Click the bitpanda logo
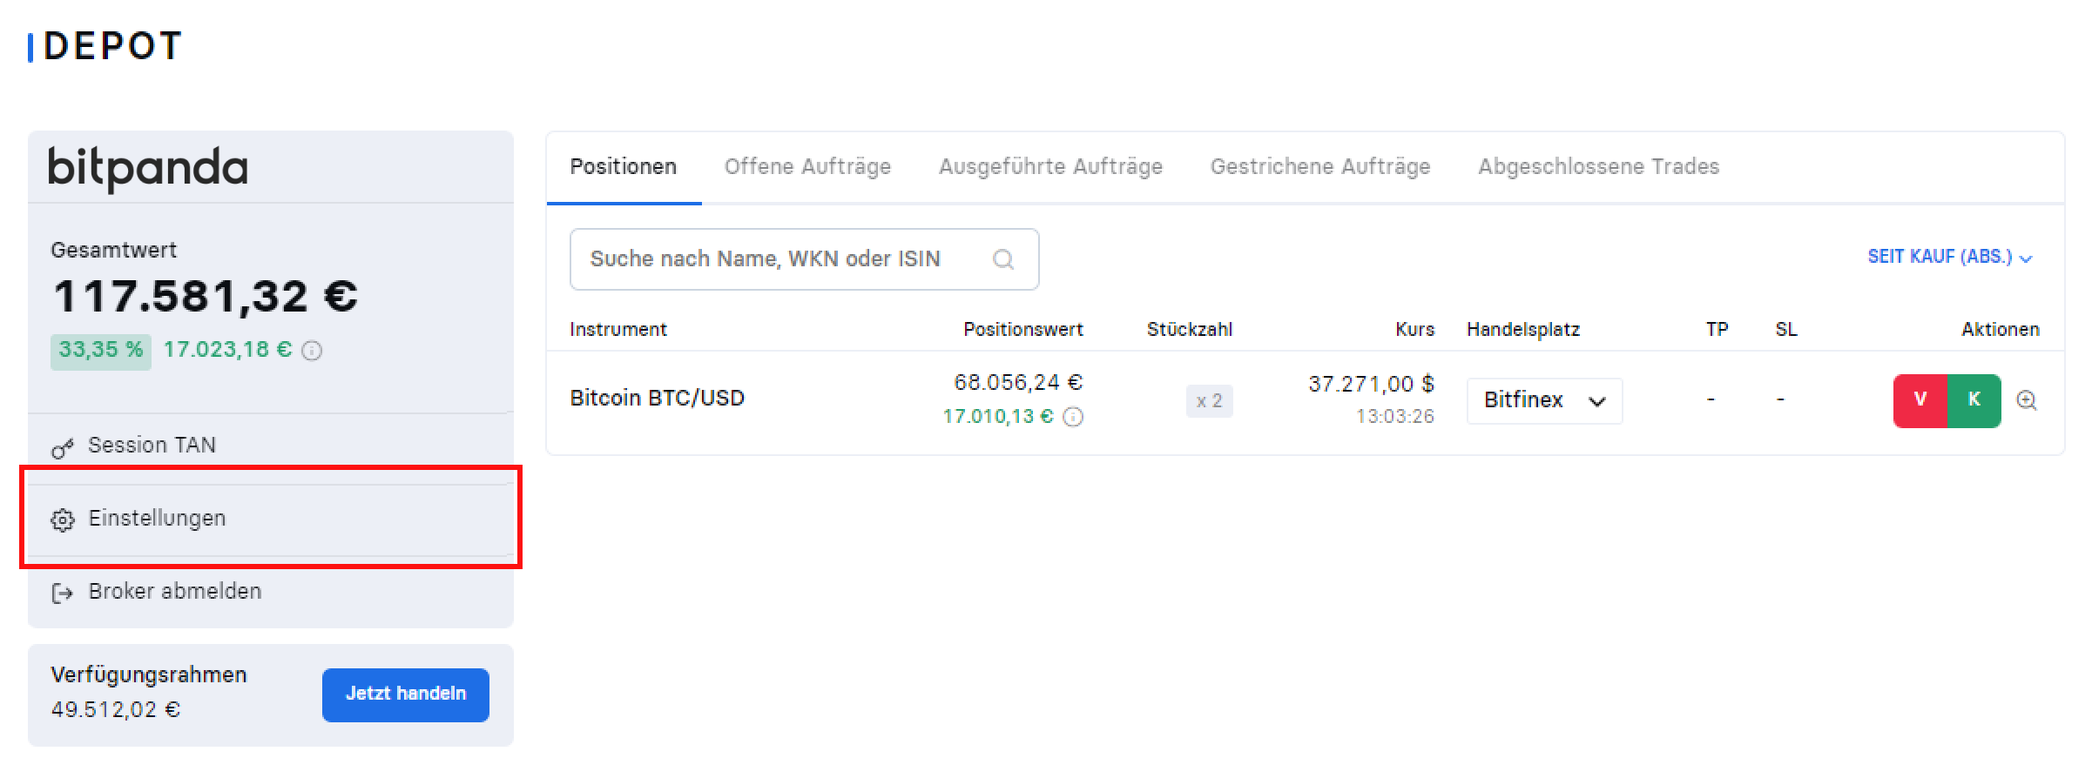The image size is (2092, 778). coord(148,168)
